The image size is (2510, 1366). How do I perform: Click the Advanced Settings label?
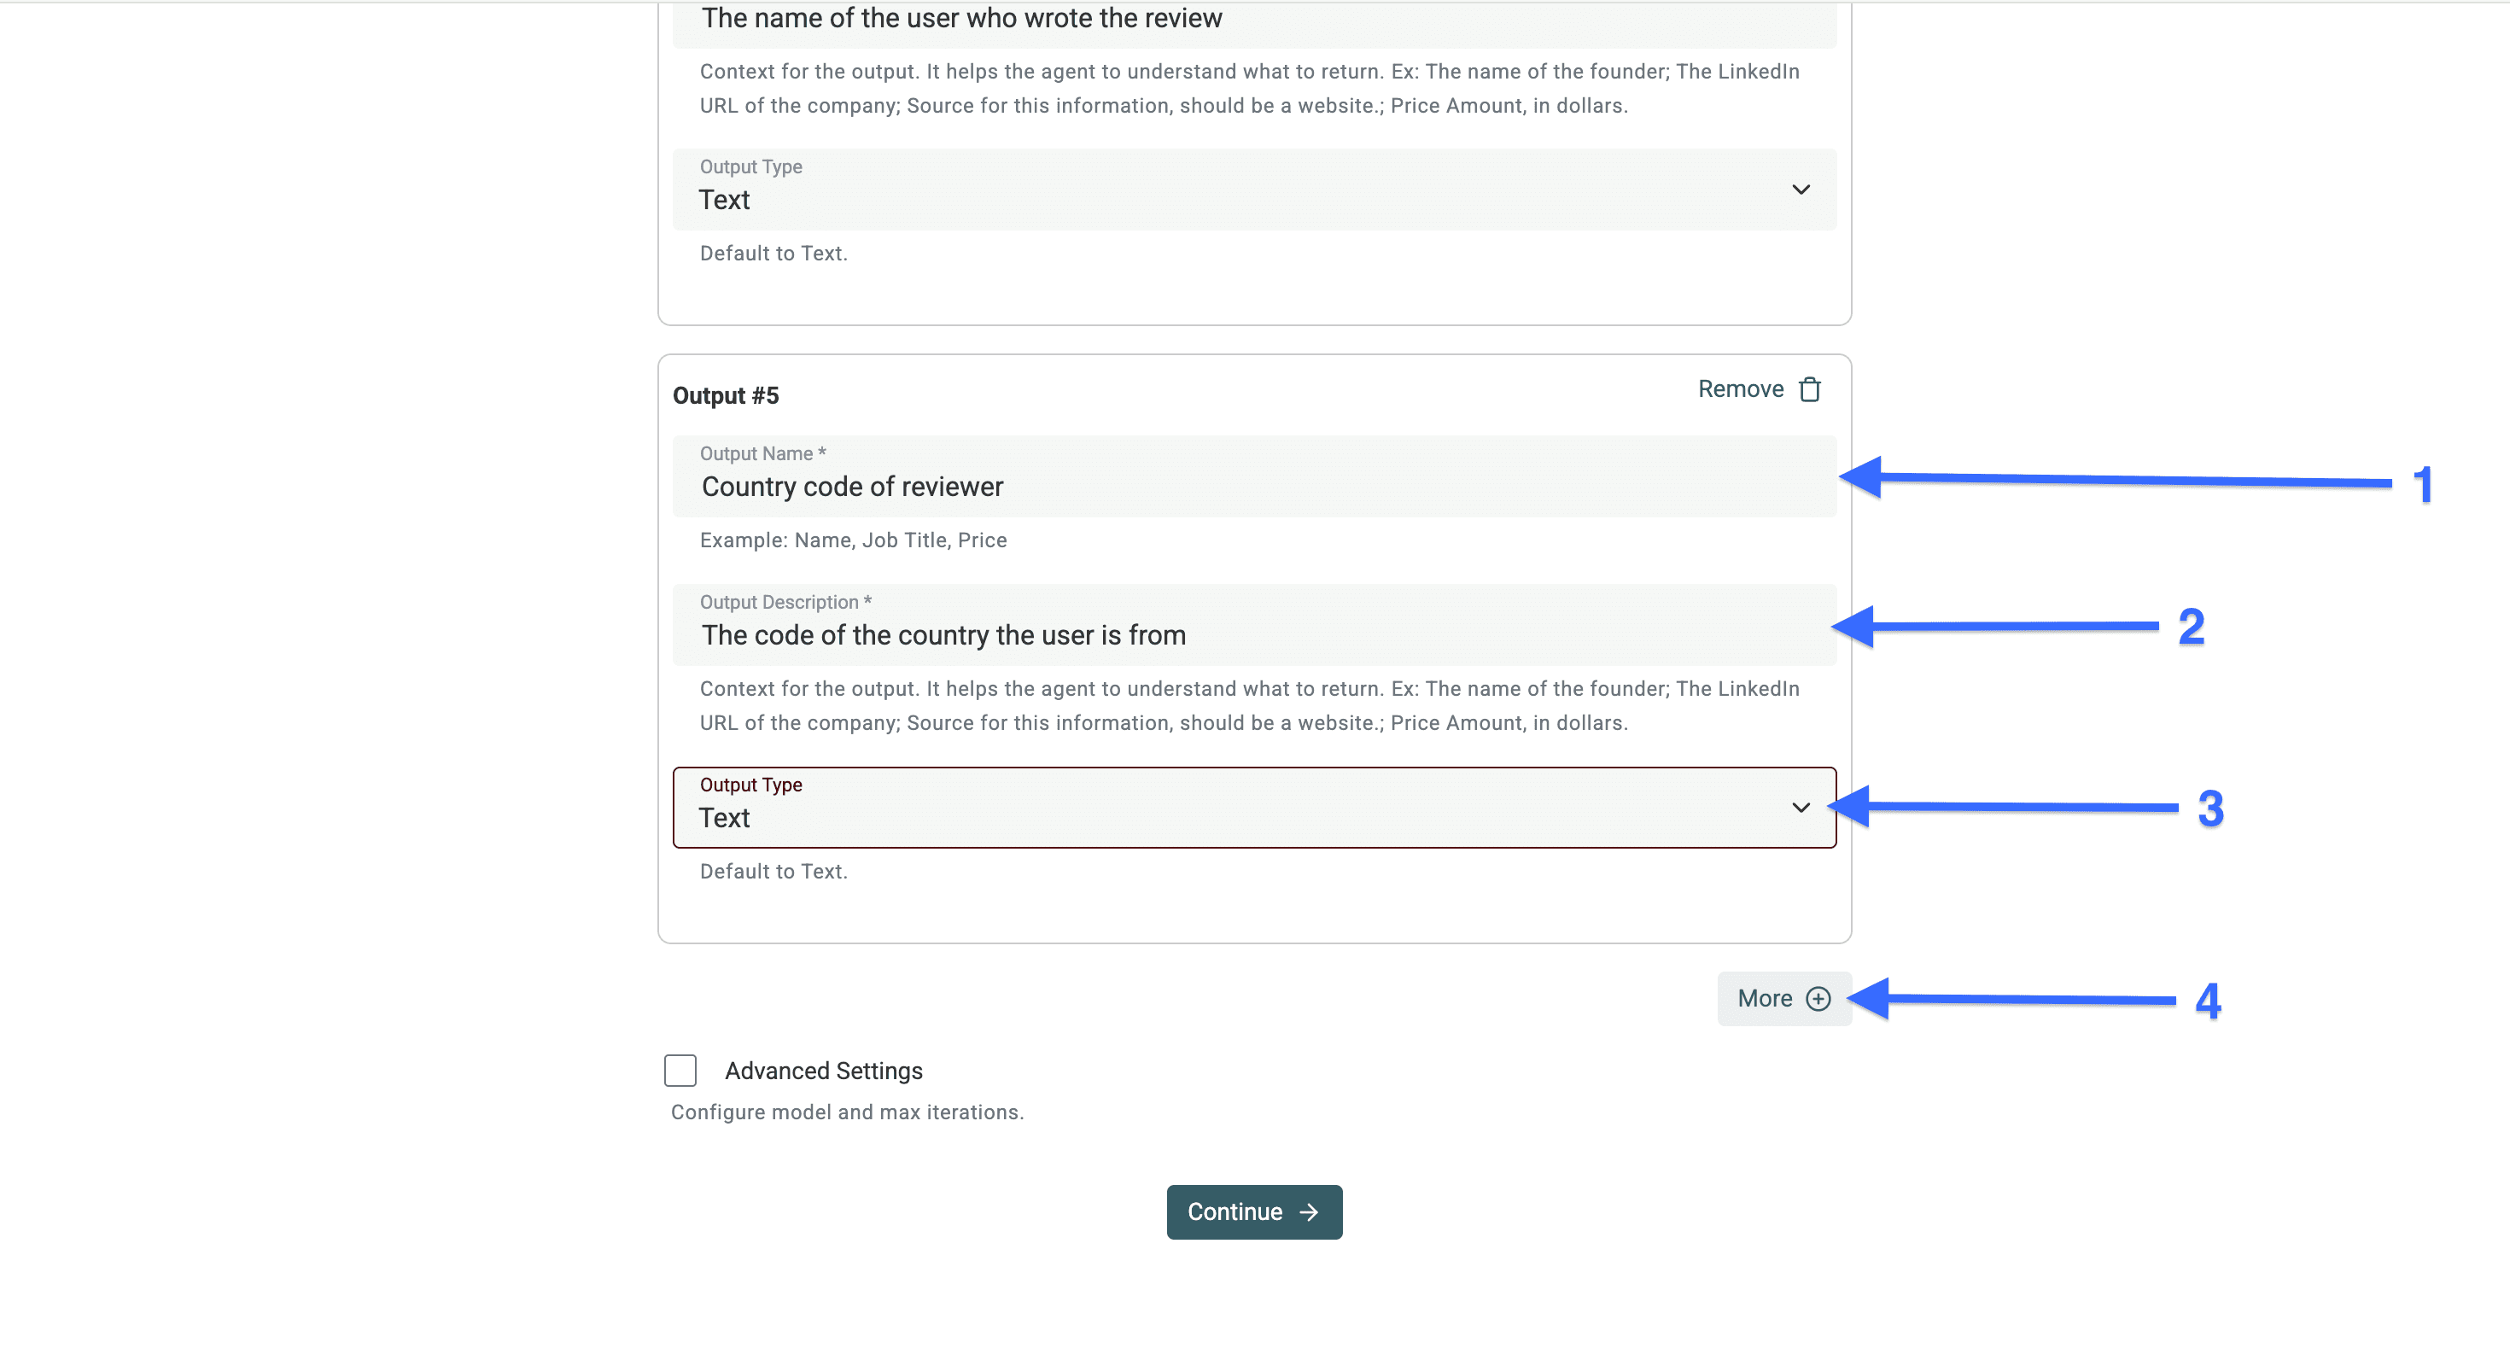[823, 1071]
